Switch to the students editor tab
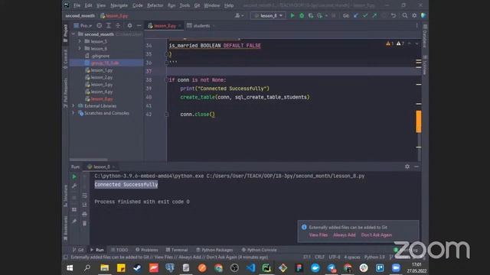 (x=201, y=26)
